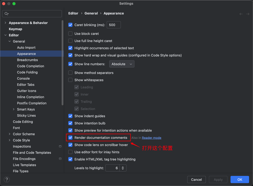Viewport: 253px width, 186px height.
Task: Click the Cancel button
Action: (196, 180)
